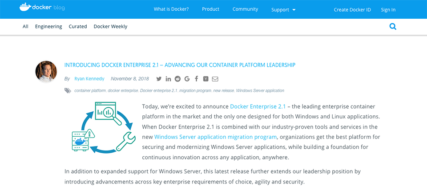Image resolution: width=427 pixels, height=187 pixels.
Task: Share the post on Facebook
Action: [196, 79]
